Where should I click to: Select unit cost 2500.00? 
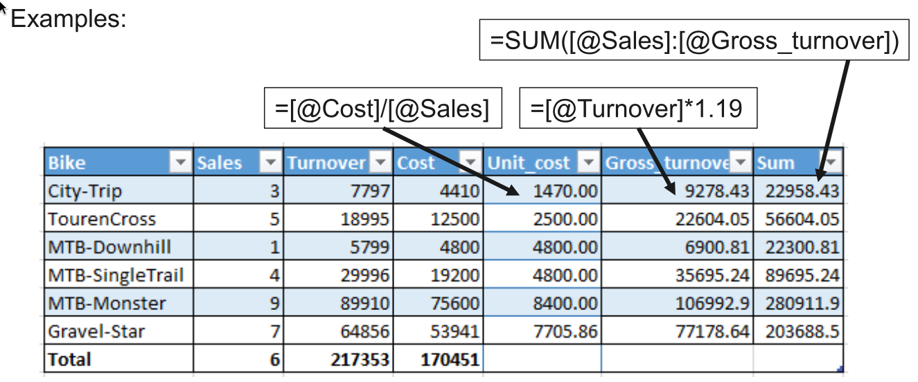[542, 219]
